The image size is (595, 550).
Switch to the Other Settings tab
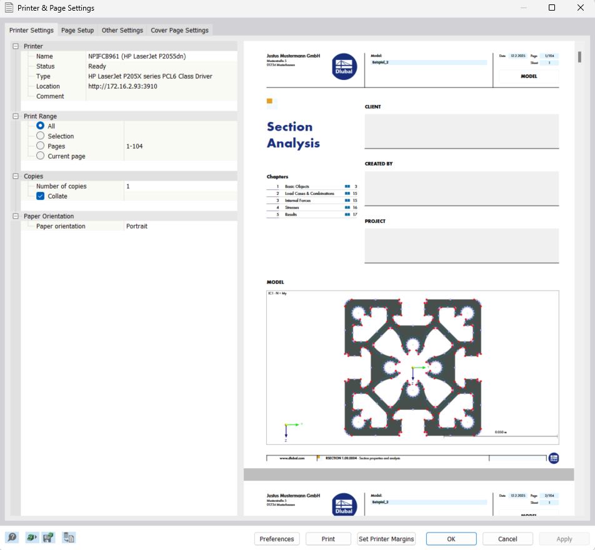click(122, 30)
